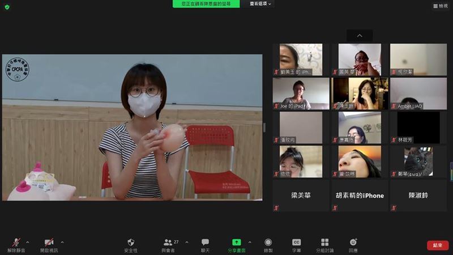This screenshot has height=255, width=453.
Task: Select 林筱芳 black video tile
Action: [418, 127]
